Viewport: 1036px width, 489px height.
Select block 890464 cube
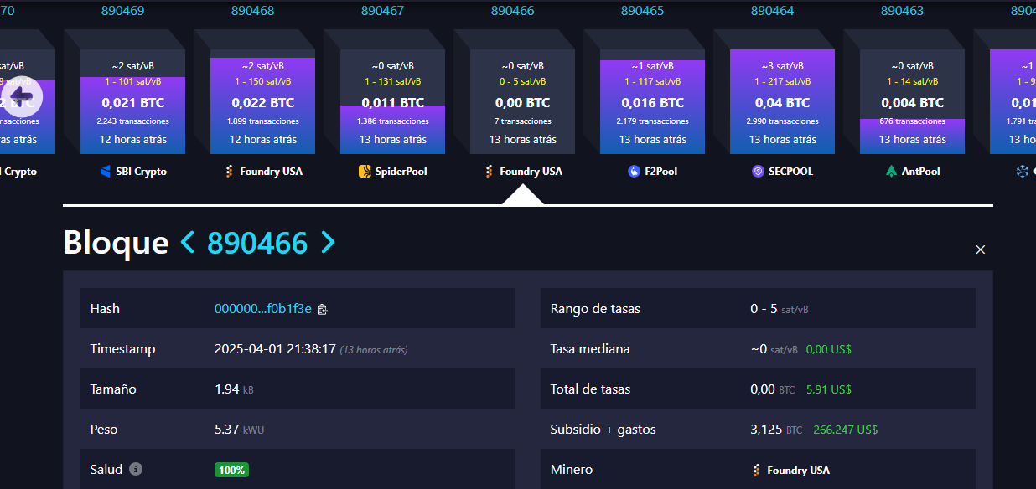[783, 105]
